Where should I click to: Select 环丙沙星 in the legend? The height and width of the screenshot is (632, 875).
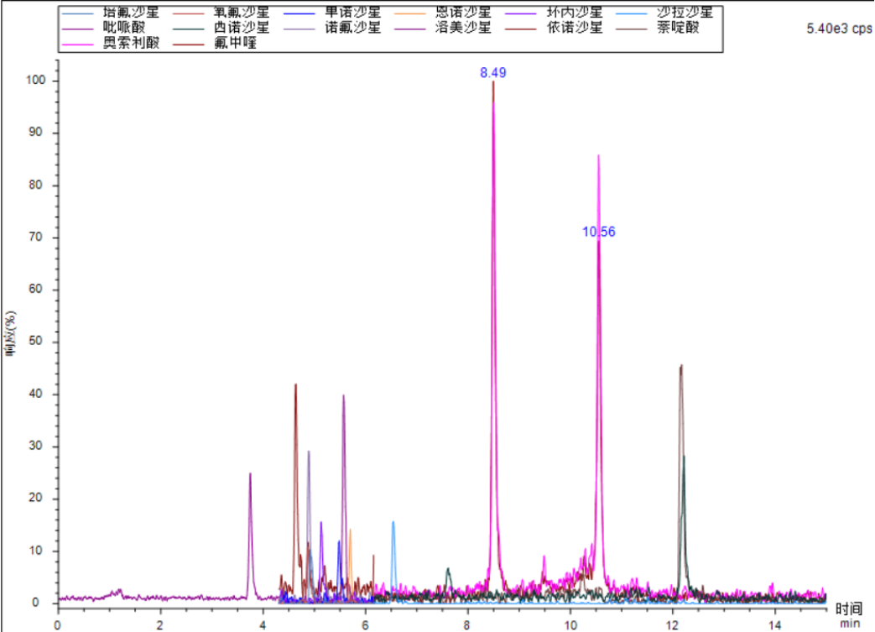pyautogui.click(x=574, y=13)
